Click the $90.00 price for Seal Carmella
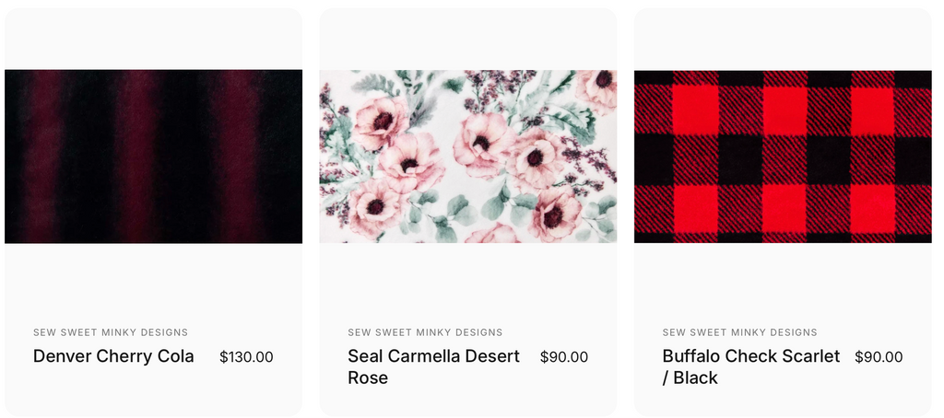Screen dimensions: 944x418 (x=563, y=357)
